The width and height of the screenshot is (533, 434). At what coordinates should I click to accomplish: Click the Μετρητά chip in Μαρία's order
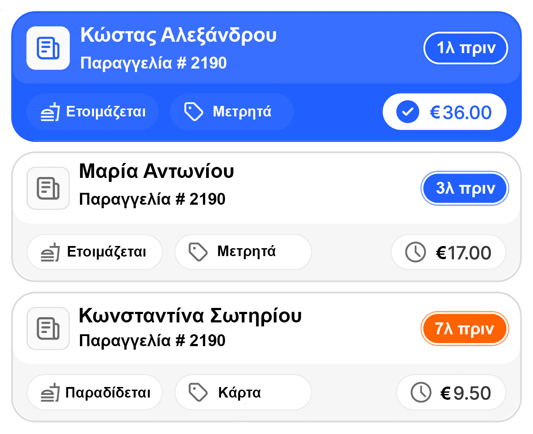coord(243,252)
